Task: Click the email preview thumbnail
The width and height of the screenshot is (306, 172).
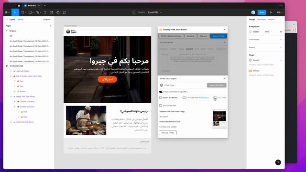Action: click(x=219, y=119)
